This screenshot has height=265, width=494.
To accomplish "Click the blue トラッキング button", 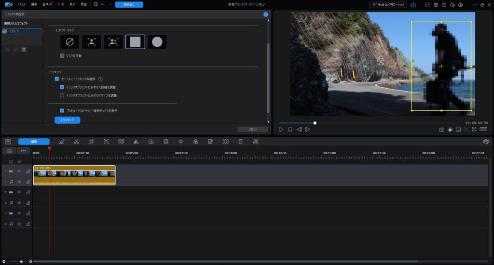I will tap(67, 120).
